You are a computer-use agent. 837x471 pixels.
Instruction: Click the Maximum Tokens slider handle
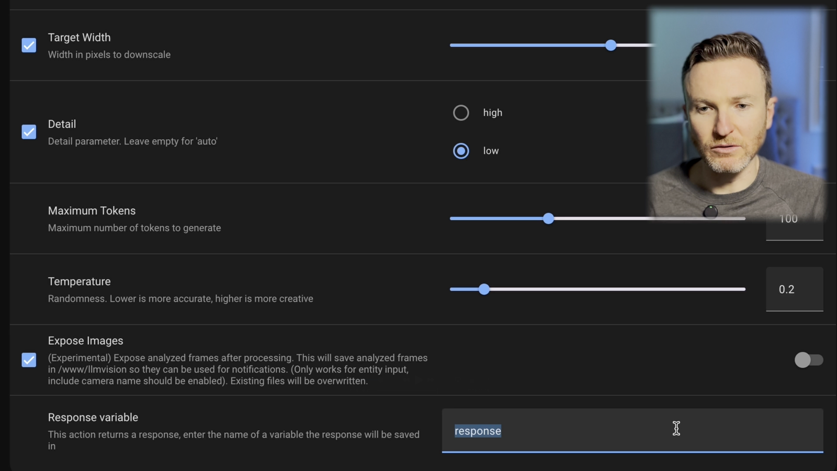(x=548, y=218)
